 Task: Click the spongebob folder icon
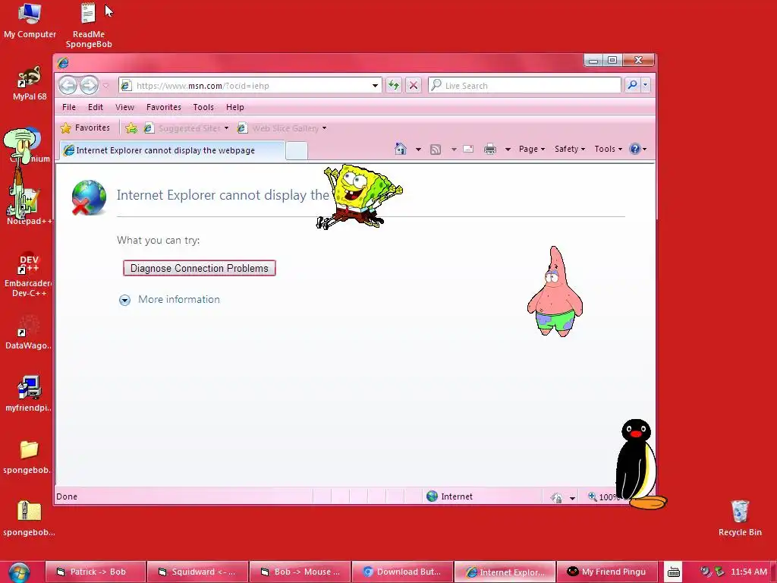29,456
